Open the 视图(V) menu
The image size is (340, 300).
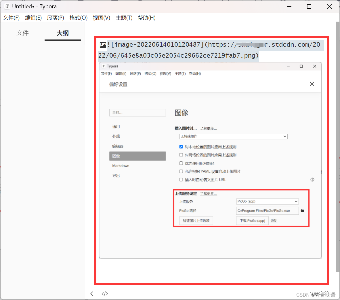coord(101,18)
